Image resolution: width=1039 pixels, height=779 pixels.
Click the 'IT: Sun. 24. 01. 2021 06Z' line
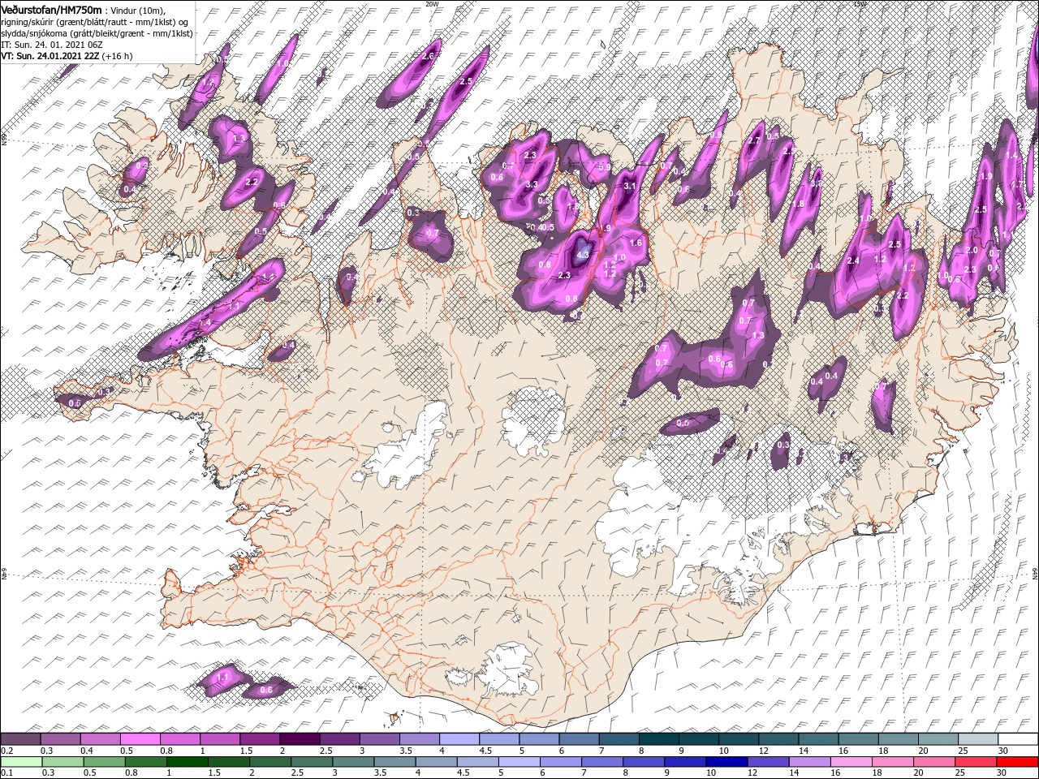click(x=51, y=45)
